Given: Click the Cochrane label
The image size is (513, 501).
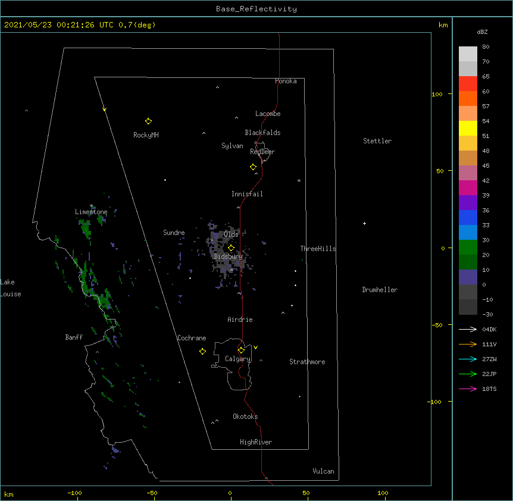Looking at the screenshot, I should (x=192, y=338).
